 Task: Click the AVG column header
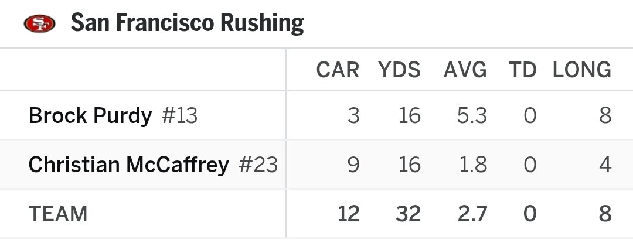pyautogui.click(x=465, y=70)
